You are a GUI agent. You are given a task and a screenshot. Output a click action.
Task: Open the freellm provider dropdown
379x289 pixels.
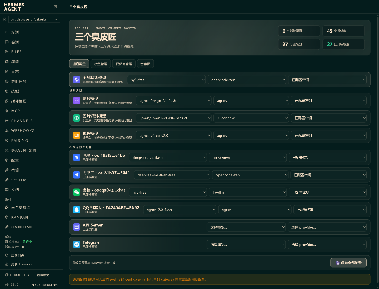click(x=248, y=192)
